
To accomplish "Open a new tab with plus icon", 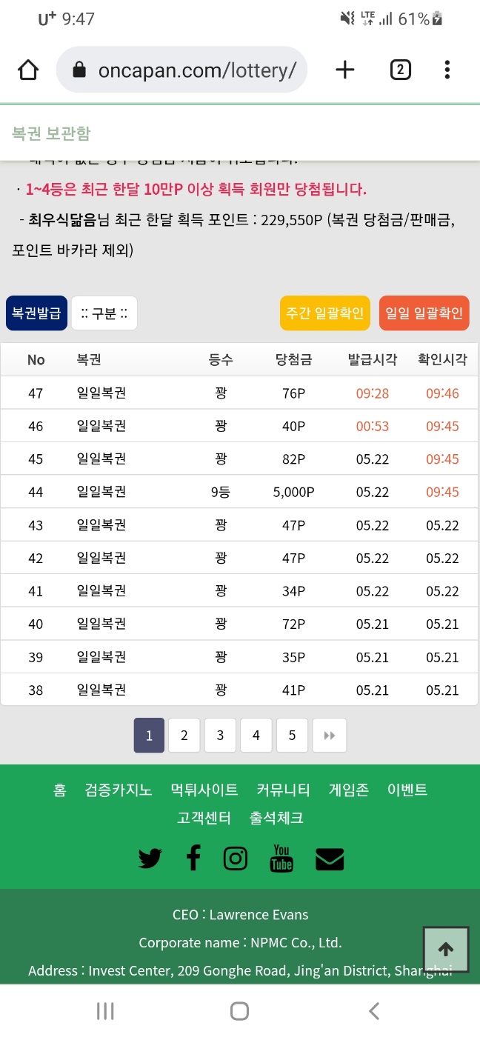I will pyautogui.click(x=345, y=70).
